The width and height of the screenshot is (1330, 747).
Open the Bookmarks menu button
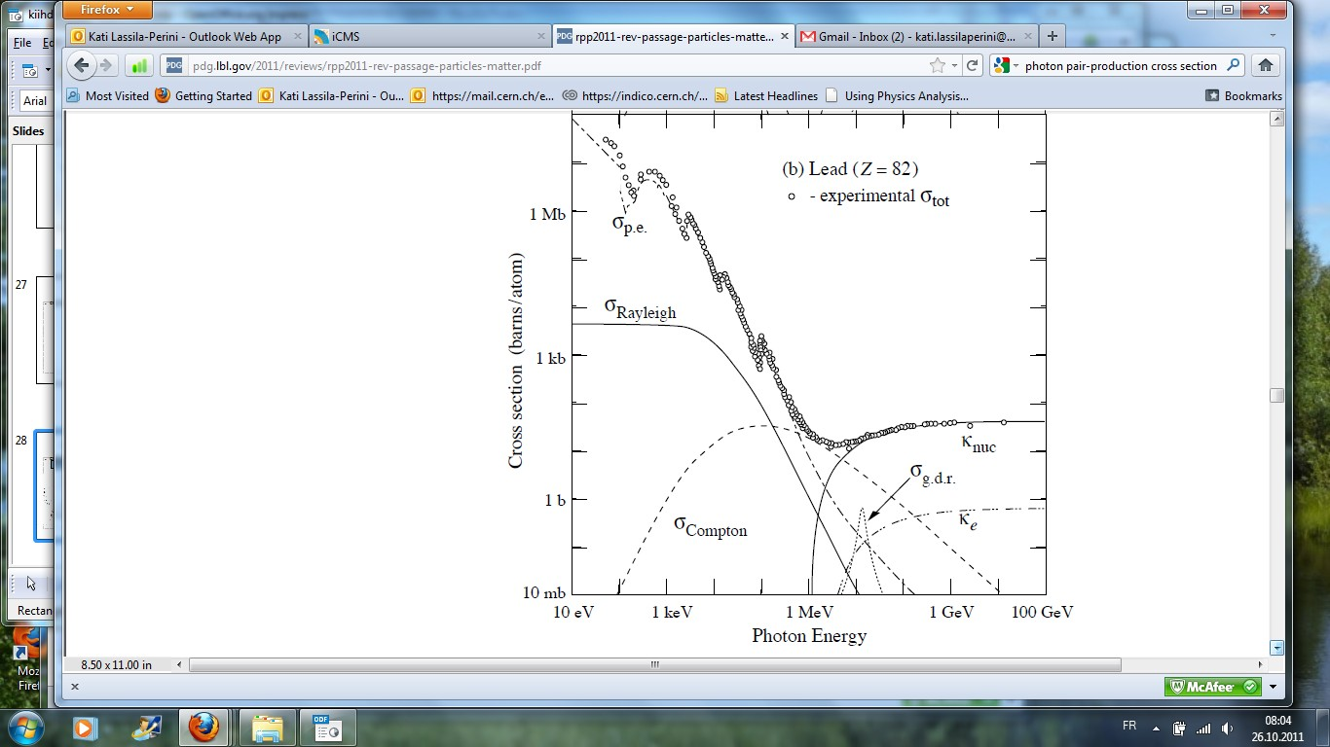[x=1243, y=95]
